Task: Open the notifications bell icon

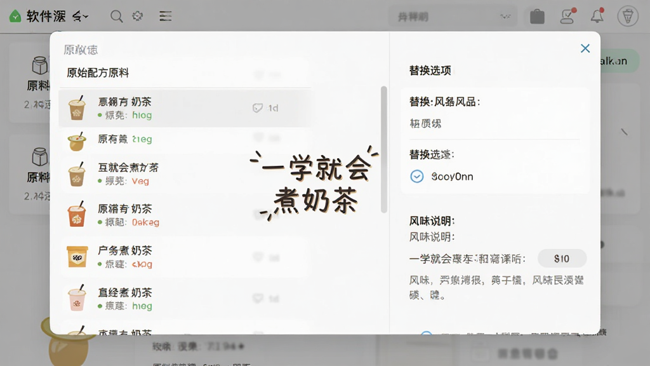Action: click(597, 16)
